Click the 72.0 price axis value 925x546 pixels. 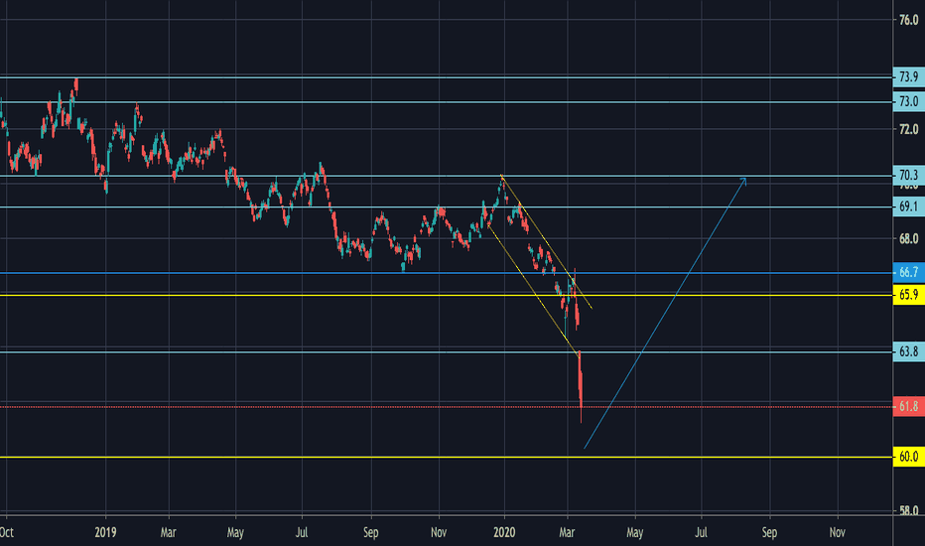(908, 129)
